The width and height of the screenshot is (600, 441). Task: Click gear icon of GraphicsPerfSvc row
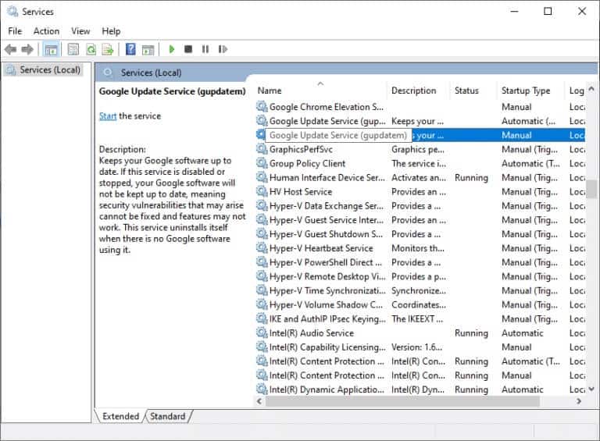tap(262, 149)
